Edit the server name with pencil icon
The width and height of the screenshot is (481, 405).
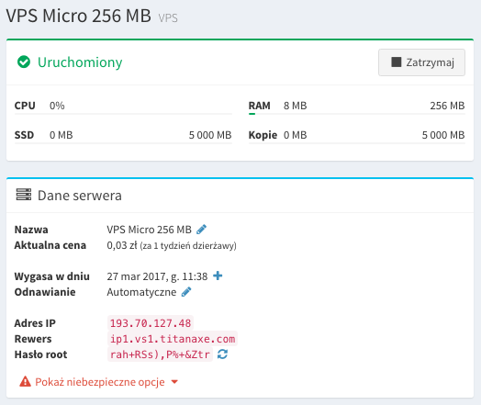(x=201, y=230)
